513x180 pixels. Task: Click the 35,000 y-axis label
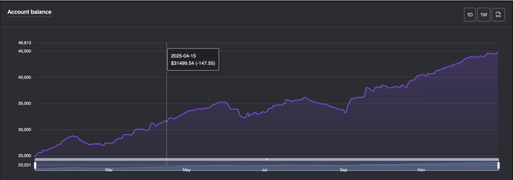click(25, 103)
